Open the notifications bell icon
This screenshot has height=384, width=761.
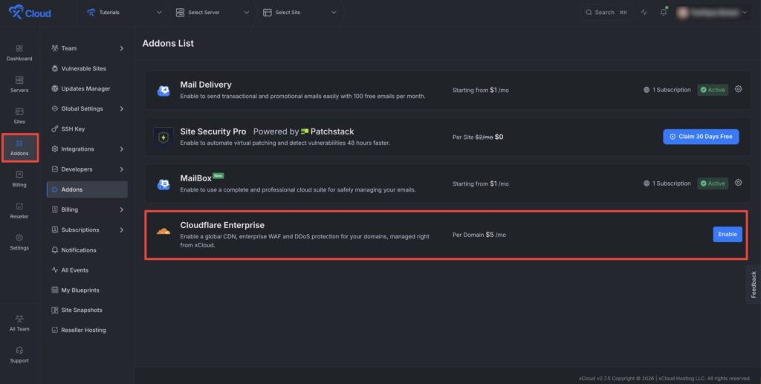tap(664, 12)
